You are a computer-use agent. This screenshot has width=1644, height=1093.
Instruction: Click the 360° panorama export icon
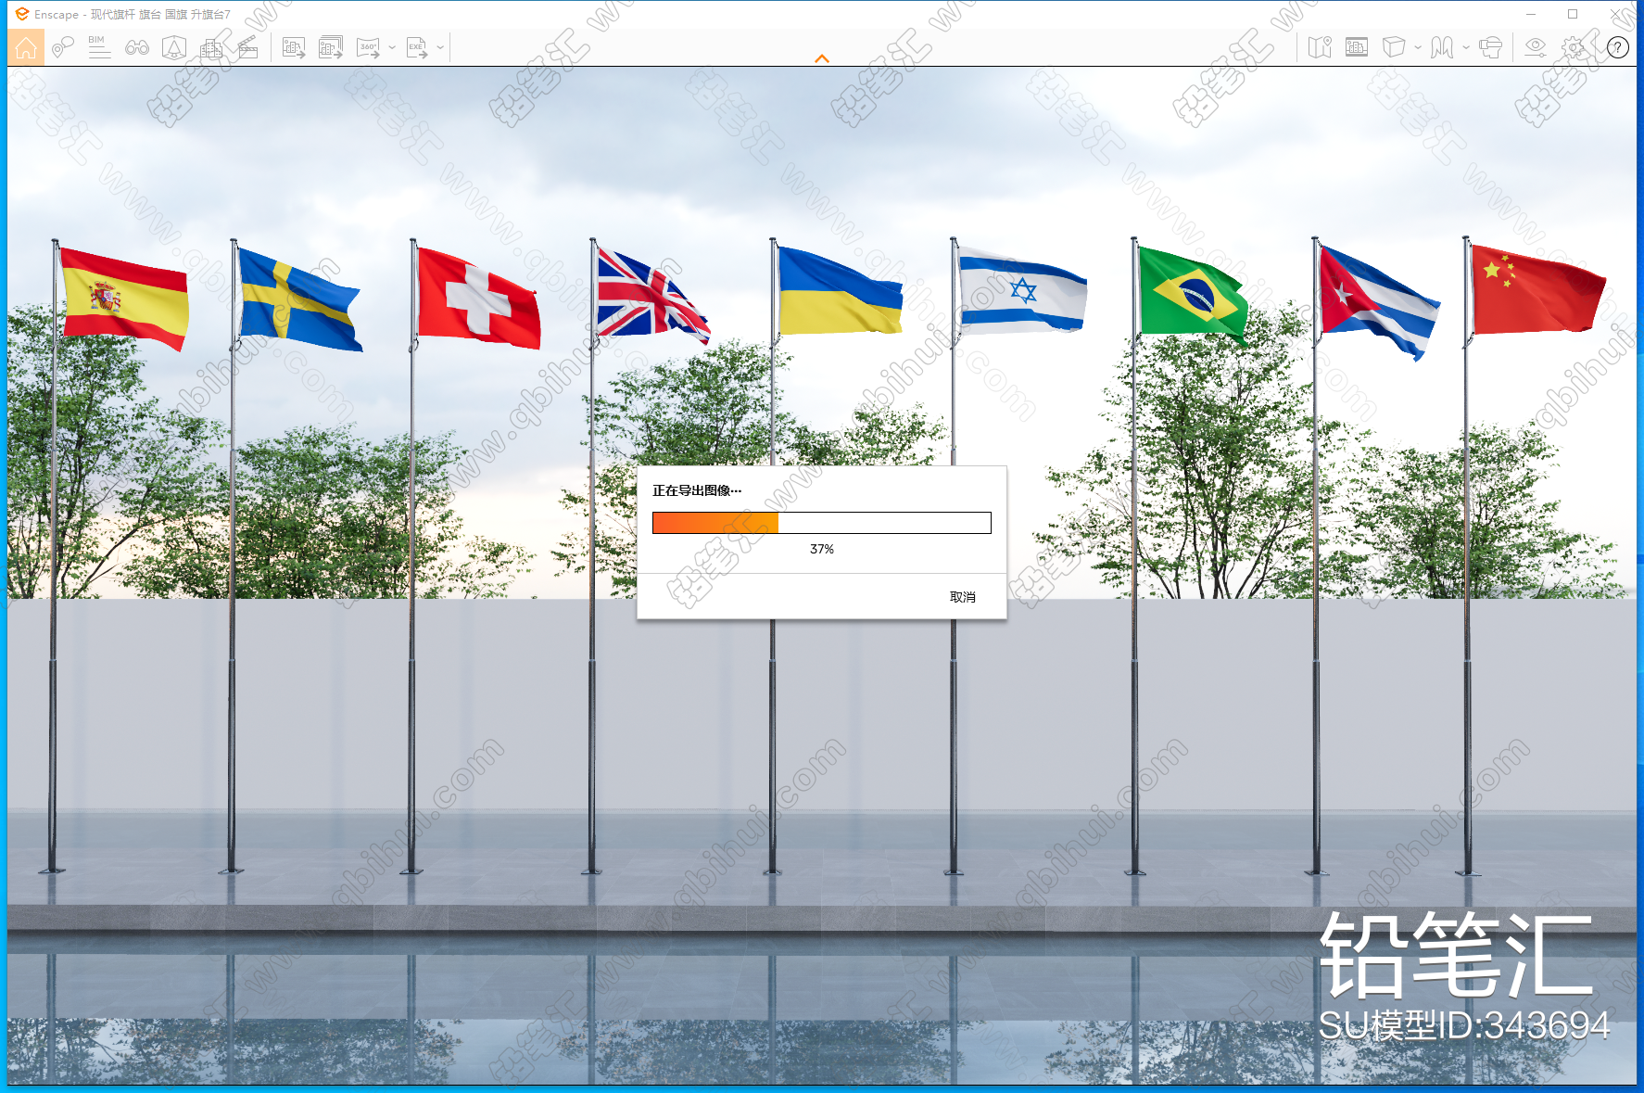369,47
